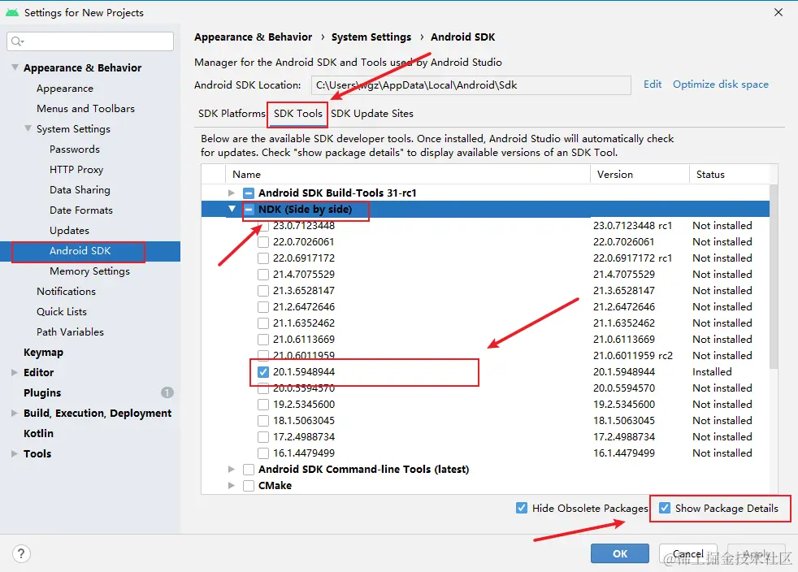The height and width of the screenshot is (572, 798).
Task: Select Passwords in System Settings
Action: [74, 149]
